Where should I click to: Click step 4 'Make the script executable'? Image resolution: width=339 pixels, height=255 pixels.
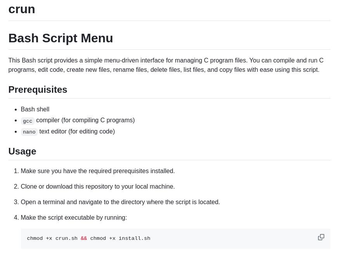click(74, 218)
